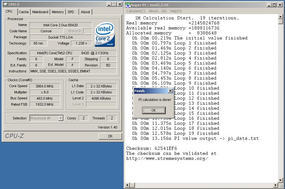Click the Bus Speed value '483.0 MHz'
The width and height of the screenshot is (285, 189).
[x=45, y=98]
